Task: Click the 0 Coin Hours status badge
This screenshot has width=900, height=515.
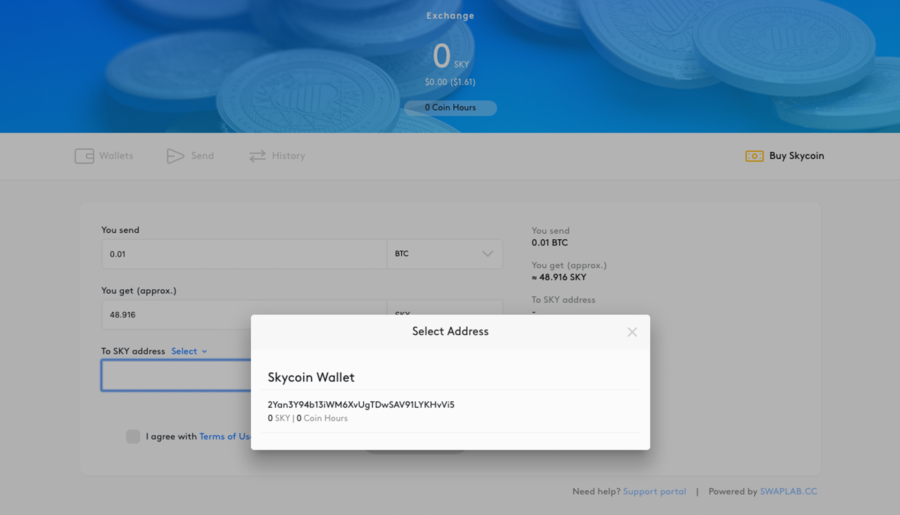Action: [450, 107]
